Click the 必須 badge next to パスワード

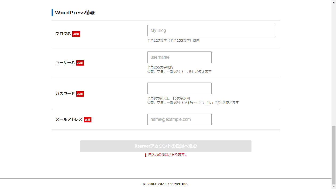pyautogui.click(x=80, y=94)
